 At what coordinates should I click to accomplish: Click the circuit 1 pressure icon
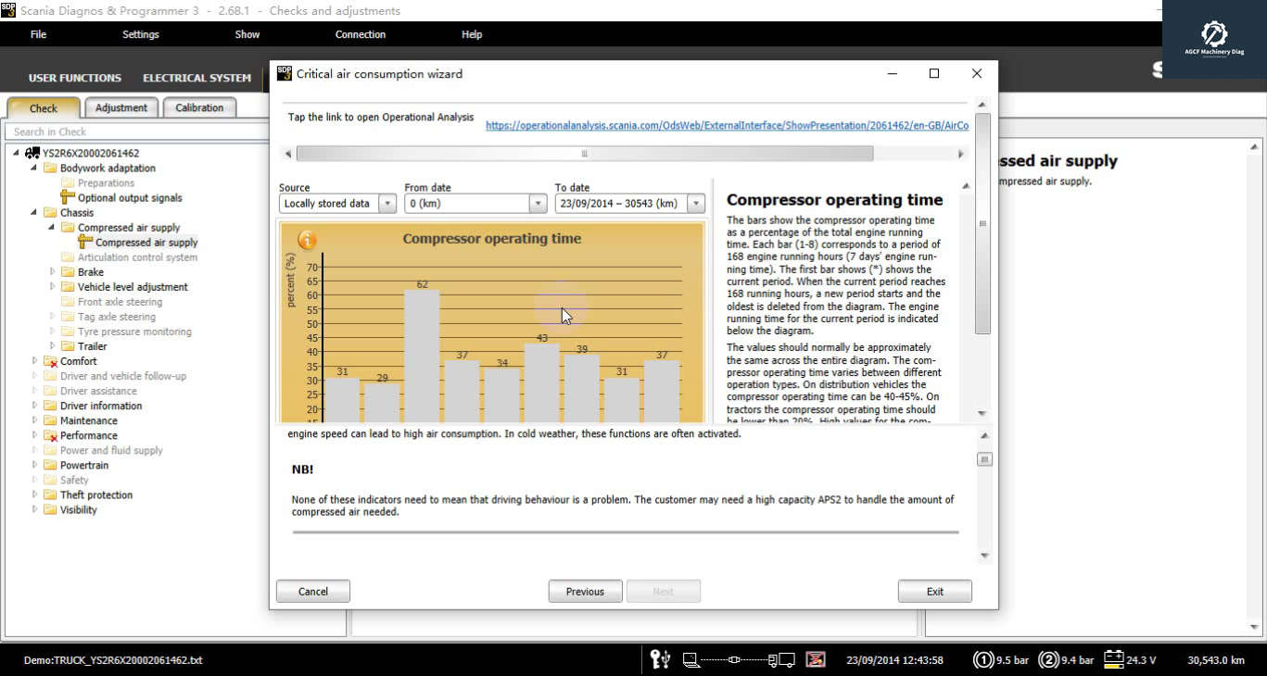tap(983, 660)
